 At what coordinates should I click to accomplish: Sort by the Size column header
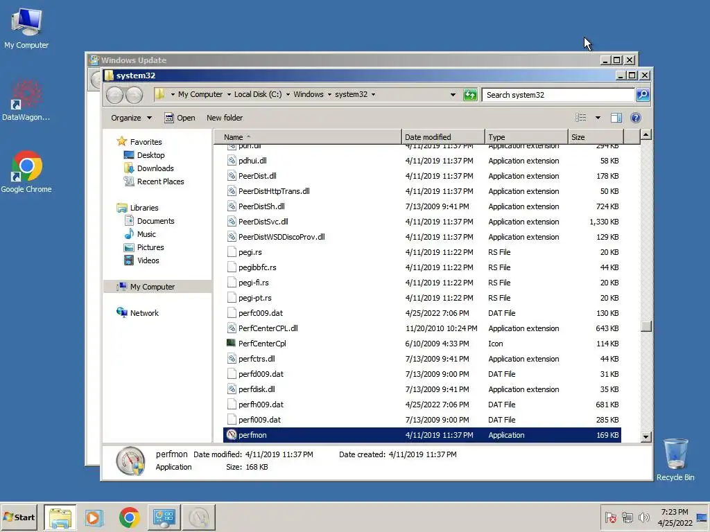pos(596,137)
